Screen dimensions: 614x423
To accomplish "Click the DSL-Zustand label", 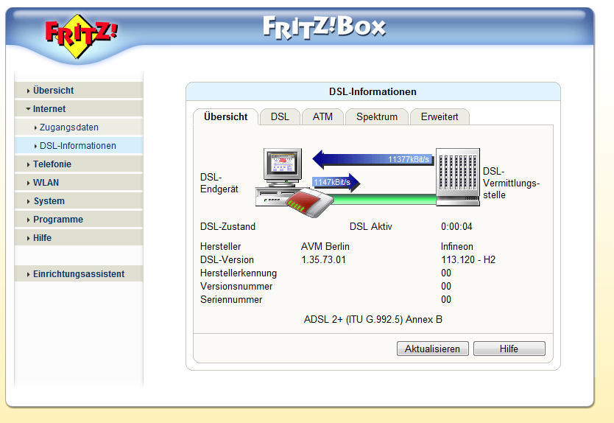I will [x=227, y=226].
